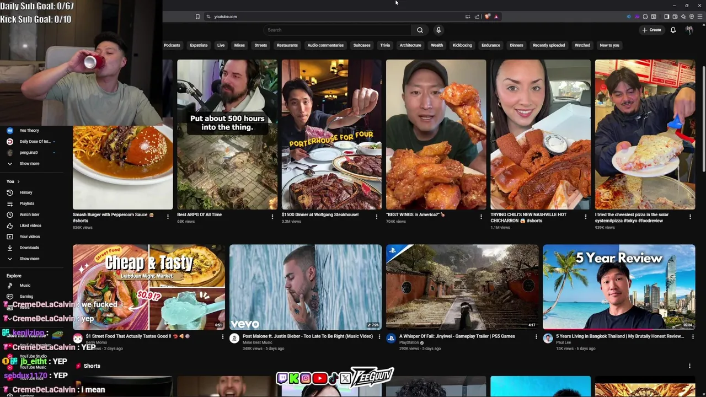Open options menu for Best ARPG short

(272, 217)
